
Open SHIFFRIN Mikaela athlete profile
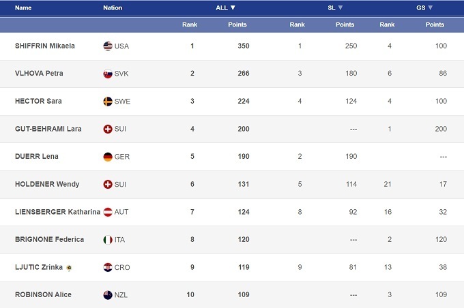coord(45,46)
